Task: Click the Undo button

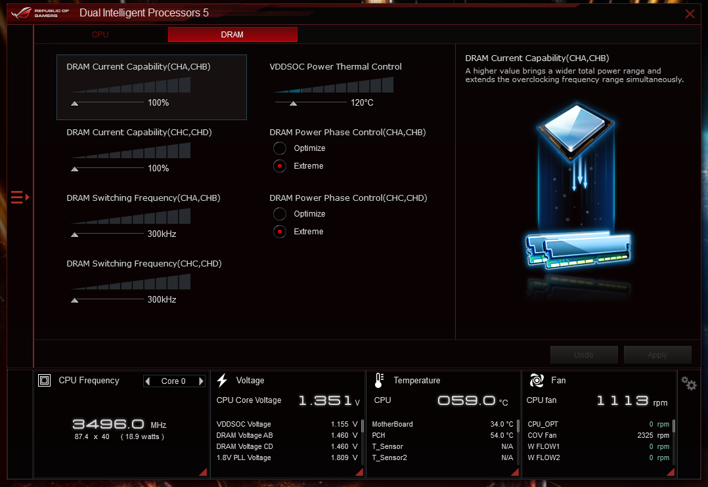Action: click(584, 355)
